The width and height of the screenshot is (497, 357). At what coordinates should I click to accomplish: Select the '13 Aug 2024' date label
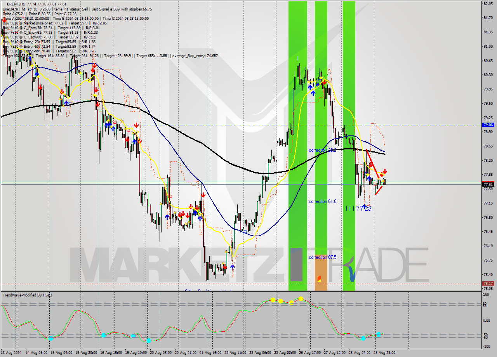pos(11,353)
